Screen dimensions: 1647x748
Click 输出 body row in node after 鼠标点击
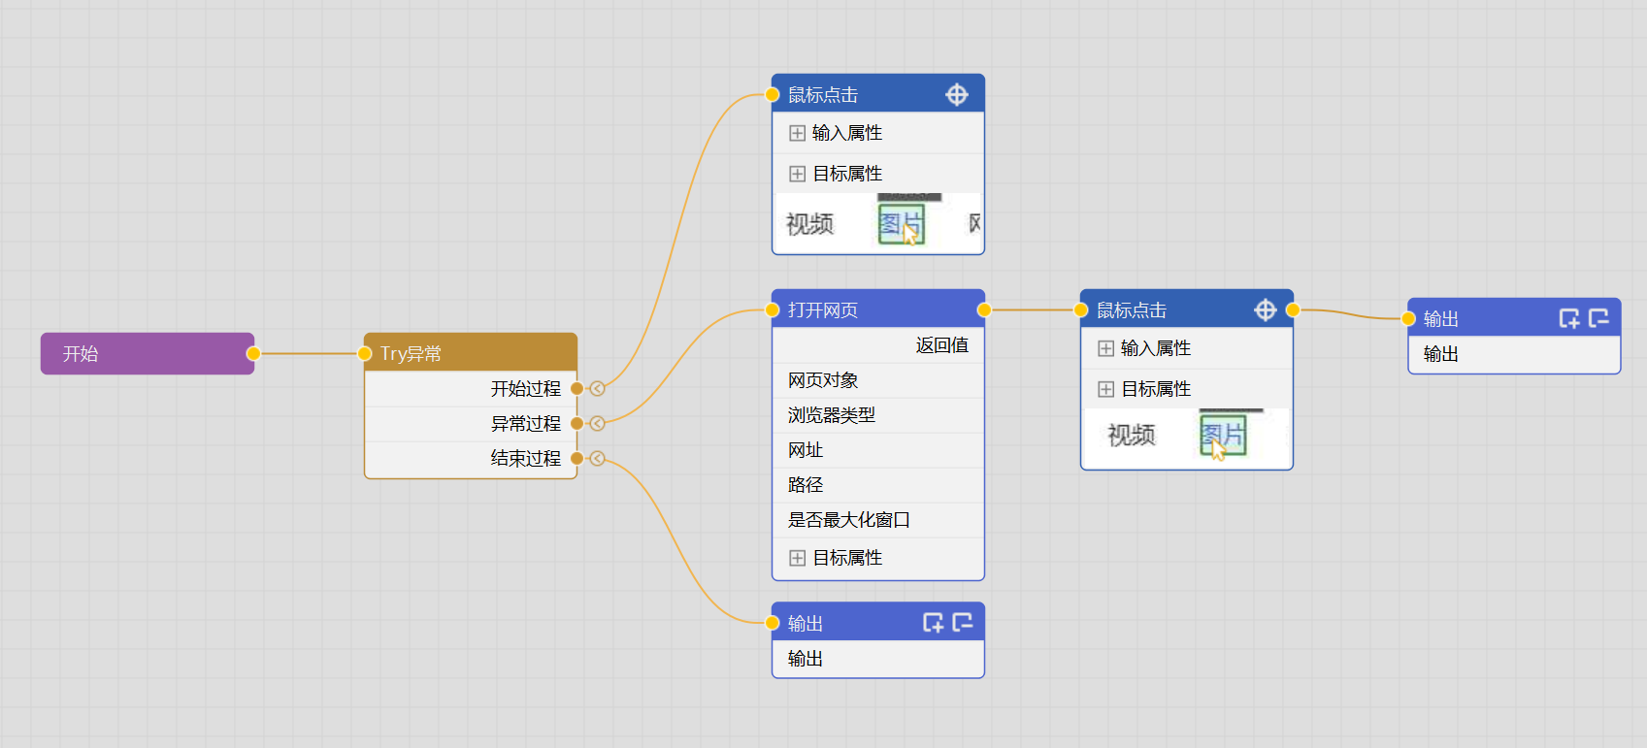click(1515, 354)
